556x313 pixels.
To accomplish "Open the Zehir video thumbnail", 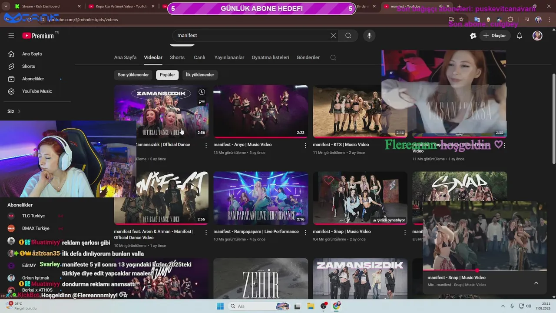I will [261, 278].
